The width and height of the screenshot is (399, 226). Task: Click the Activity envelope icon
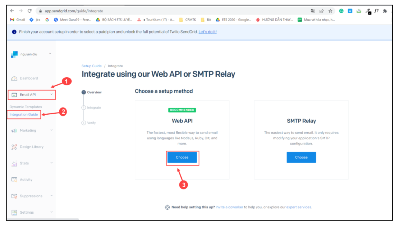tap(14, 180)
